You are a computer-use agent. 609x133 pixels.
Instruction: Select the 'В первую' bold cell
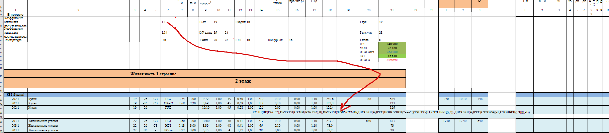(x=15, y=15)
